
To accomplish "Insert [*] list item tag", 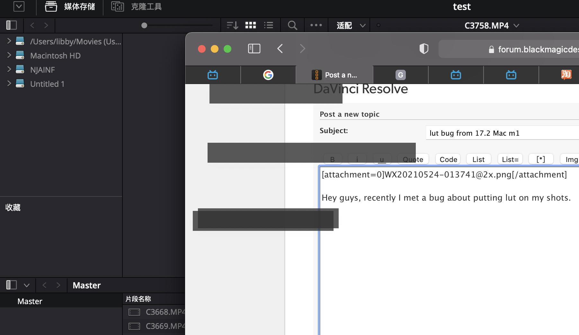I will (x=541, y=159).
